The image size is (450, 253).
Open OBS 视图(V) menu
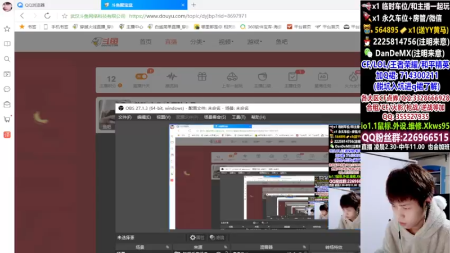pyautogui.click(x=163, y=117)
